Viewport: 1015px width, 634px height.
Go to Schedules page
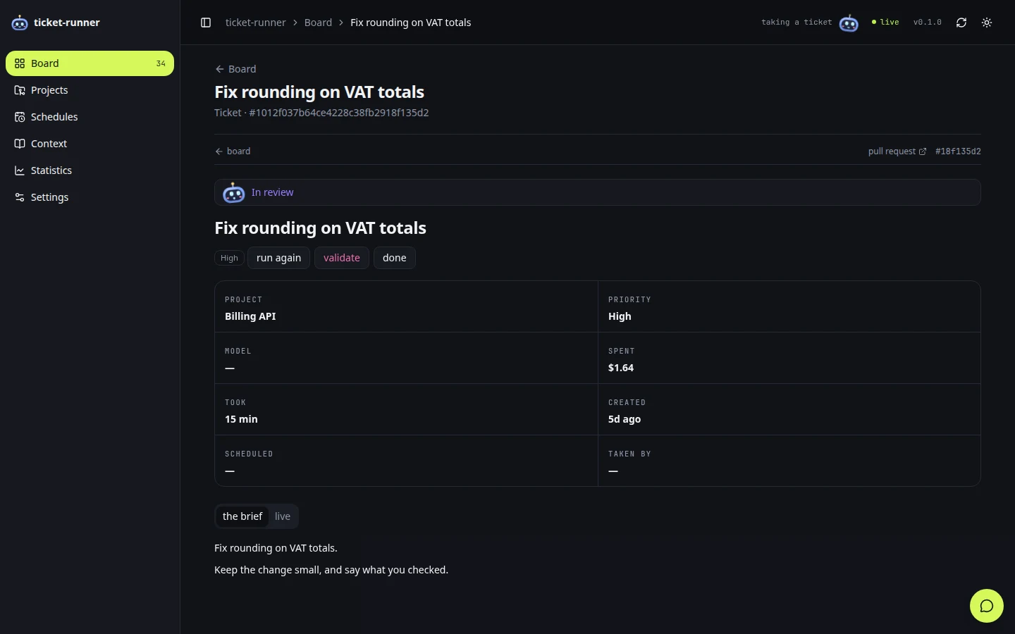point(90,117)
